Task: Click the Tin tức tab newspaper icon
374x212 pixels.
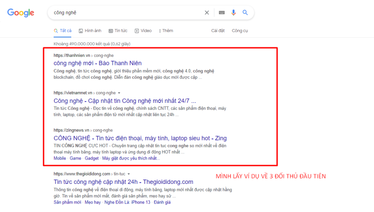Action: coord(111,31)
